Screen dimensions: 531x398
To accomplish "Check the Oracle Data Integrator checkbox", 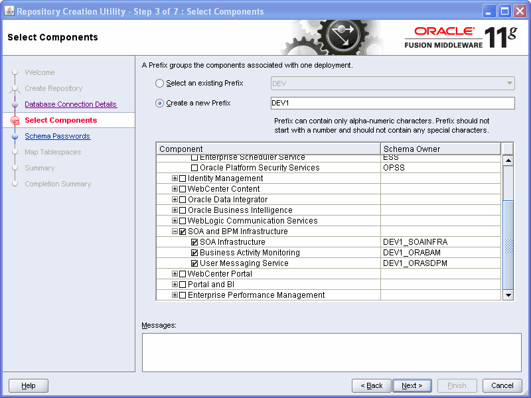I will 183,200.
